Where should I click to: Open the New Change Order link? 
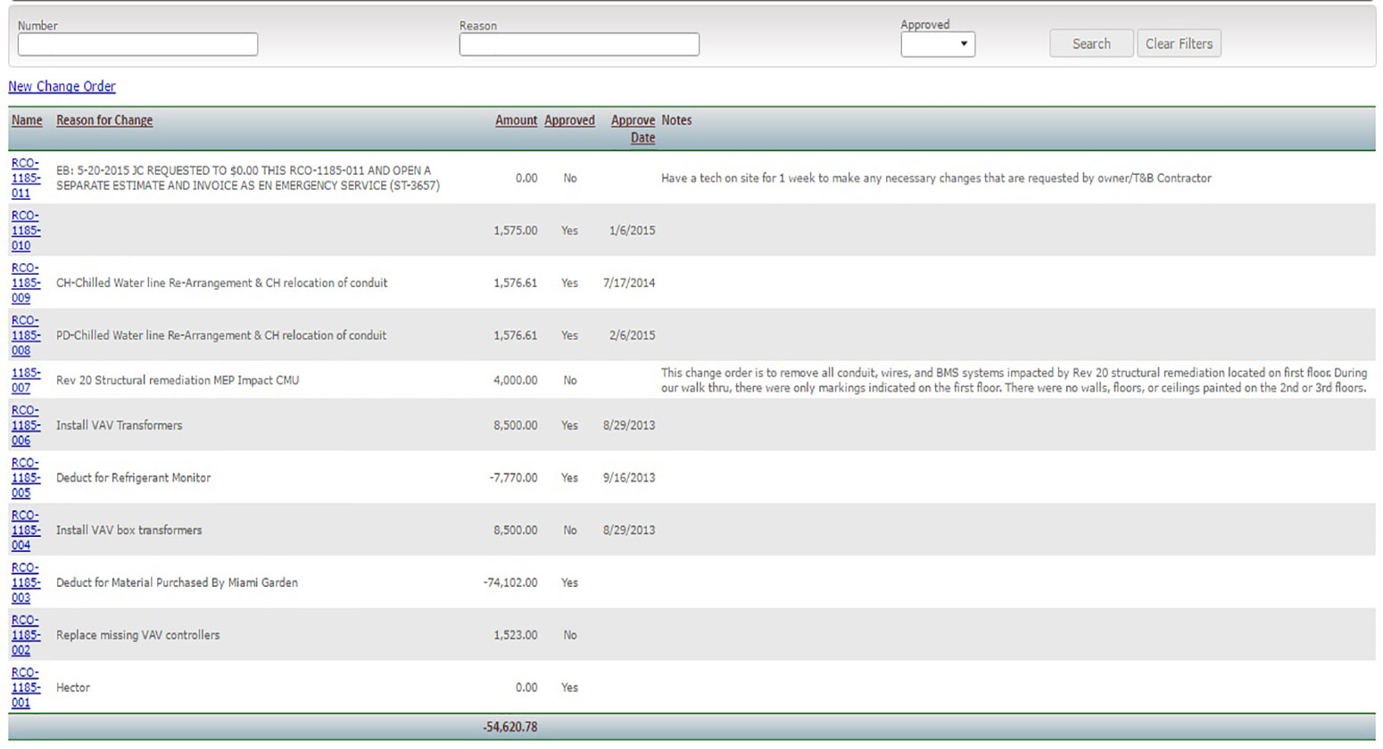coord(62,86)
